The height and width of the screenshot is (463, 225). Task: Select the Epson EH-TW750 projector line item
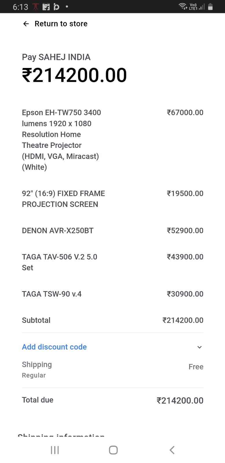tap(61, 140)
